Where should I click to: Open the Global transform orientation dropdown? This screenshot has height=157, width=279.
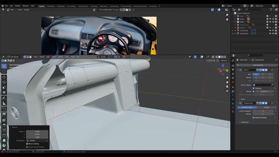[103, 57]
